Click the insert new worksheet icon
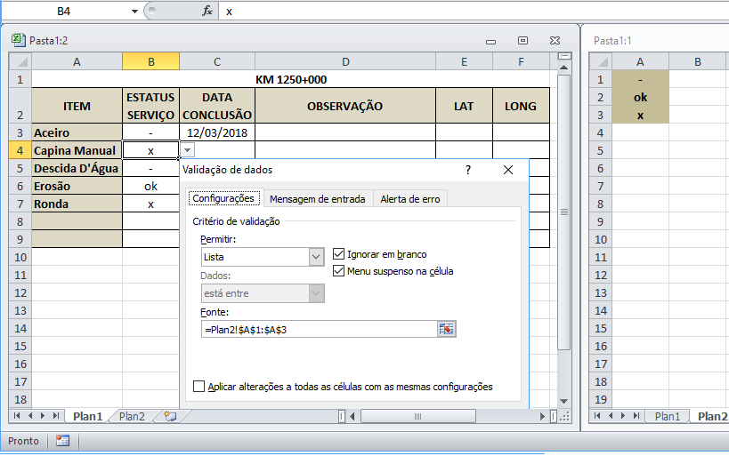Image resolution: width=729 pixels, height=456 pixels. pos(171,416)
